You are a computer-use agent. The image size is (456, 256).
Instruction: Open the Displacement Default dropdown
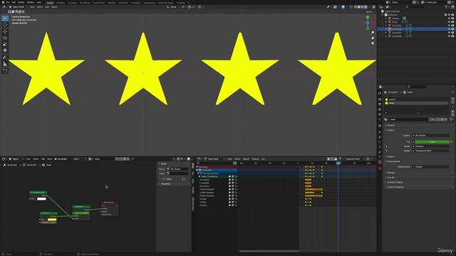[430, 167]
